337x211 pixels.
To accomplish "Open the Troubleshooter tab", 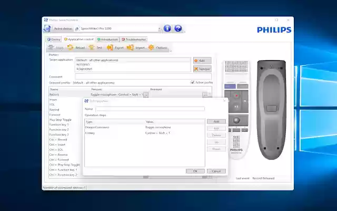I will pos(133,40).
